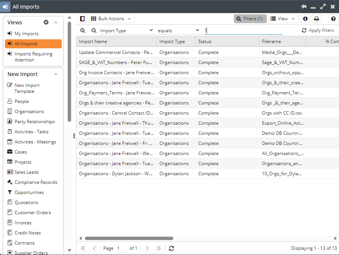Open the View dropdown menu
Screen dimensions: 339x255
pos(283,19)
